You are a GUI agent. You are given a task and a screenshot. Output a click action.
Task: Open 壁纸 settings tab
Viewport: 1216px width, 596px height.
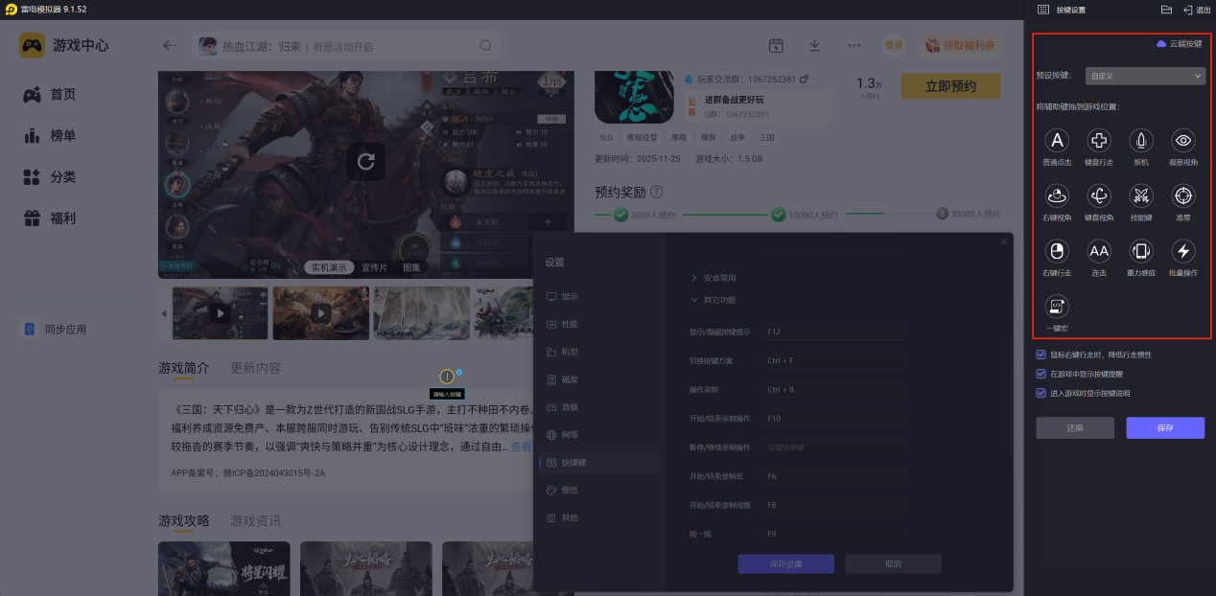(x=598, y=490)
